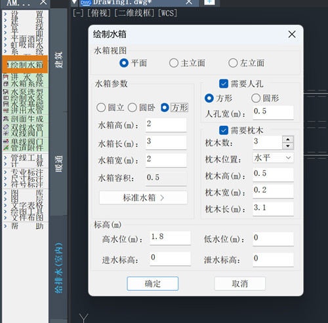
Task: Select 主立面 view radio button
Action: pyautogui.click(x=174, y=63)
